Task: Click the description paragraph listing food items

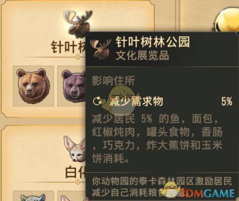Action: [157, 139]
